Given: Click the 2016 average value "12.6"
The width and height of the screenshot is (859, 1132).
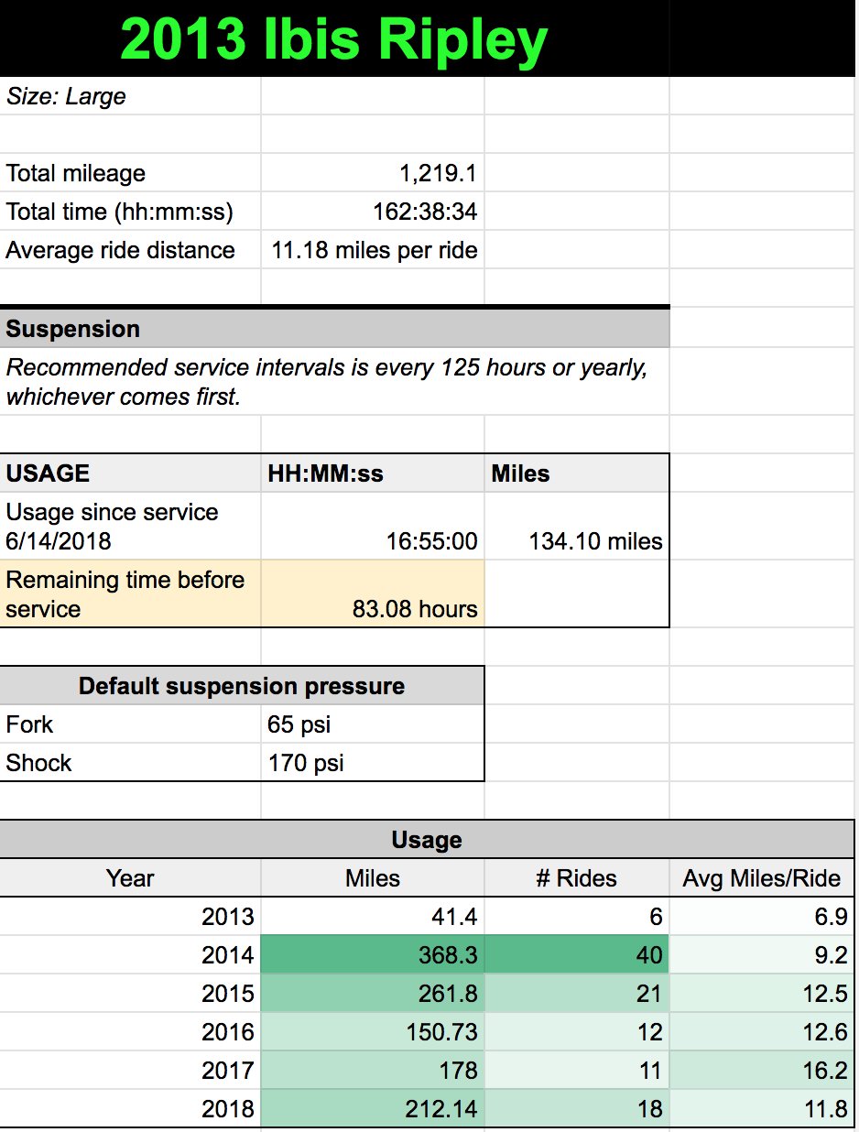Looking at the screenshot, I should click(762, 1032).
